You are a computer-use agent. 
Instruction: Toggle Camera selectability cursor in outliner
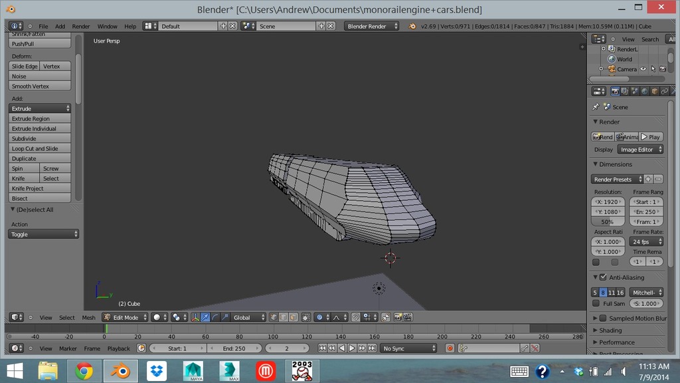tap(653, 69)
